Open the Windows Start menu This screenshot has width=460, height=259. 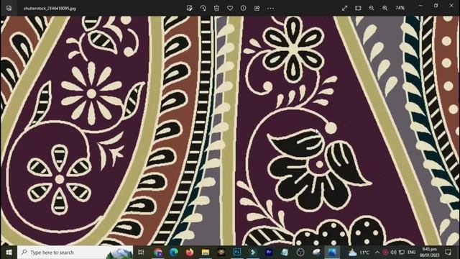(9, 253)
